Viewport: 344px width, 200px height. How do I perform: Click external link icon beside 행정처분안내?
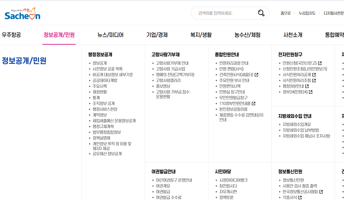(x=307, y=86)
